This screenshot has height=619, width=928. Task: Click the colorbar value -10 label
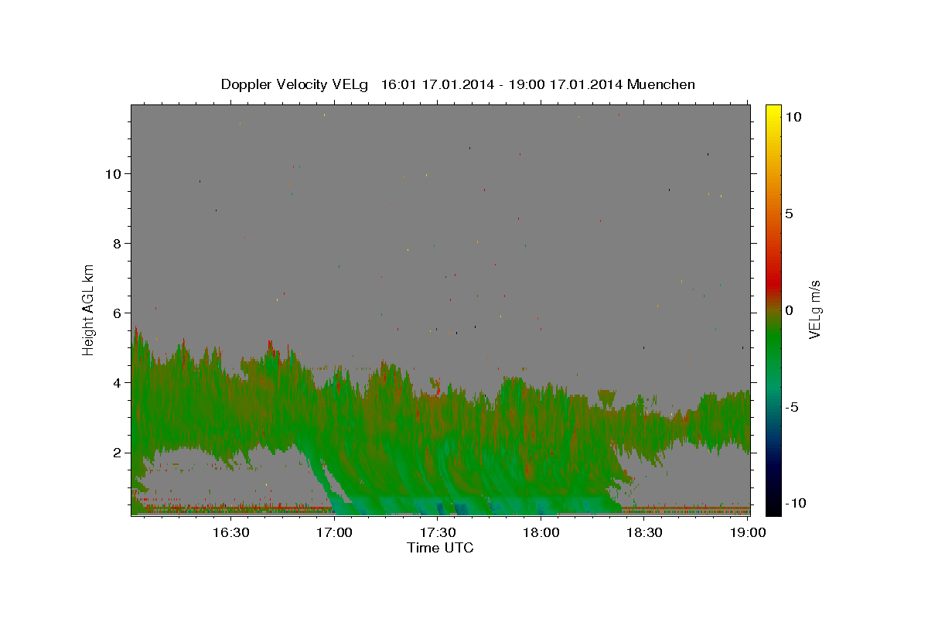pos(795,503)
